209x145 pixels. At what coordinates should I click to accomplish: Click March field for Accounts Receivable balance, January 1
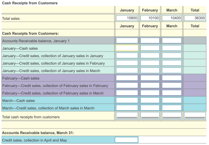(x=172, y=40)
